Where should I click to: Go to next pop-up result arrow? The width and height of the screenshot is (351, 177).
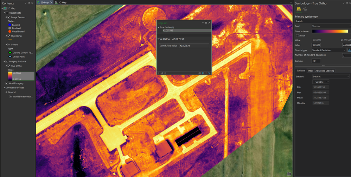pyautogui.click(x=166, y=73)
